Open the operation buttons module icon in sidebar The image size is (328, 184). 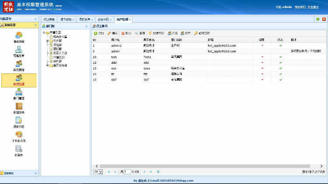point(19,35)
